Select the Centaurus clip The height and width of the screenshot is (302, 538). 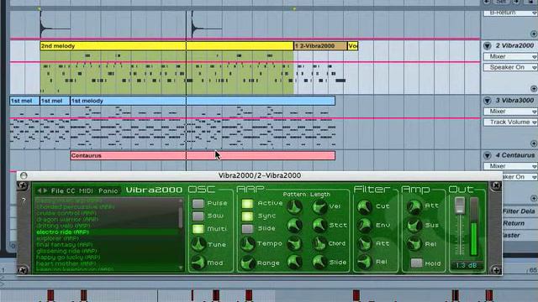click(x=203, y=155)
